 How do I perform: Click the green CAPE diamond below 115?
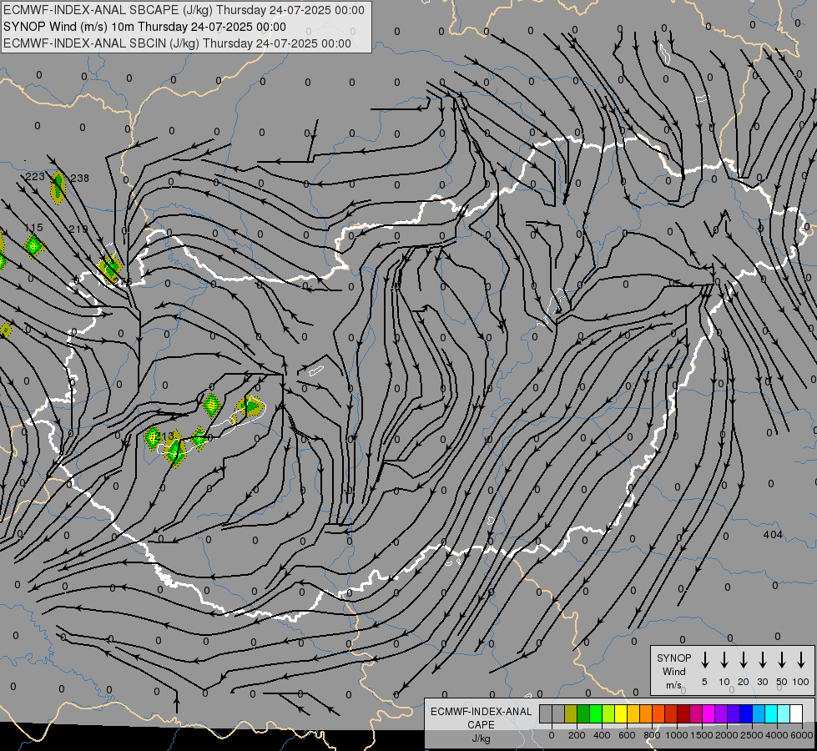[x=34, y=246]
